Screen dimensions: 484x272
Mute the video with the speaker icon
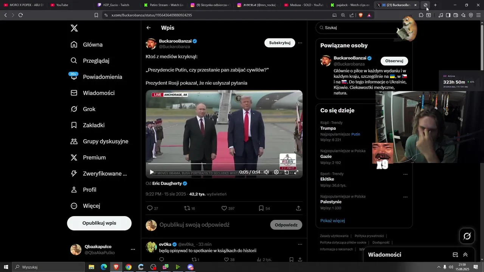click(266, 172)
